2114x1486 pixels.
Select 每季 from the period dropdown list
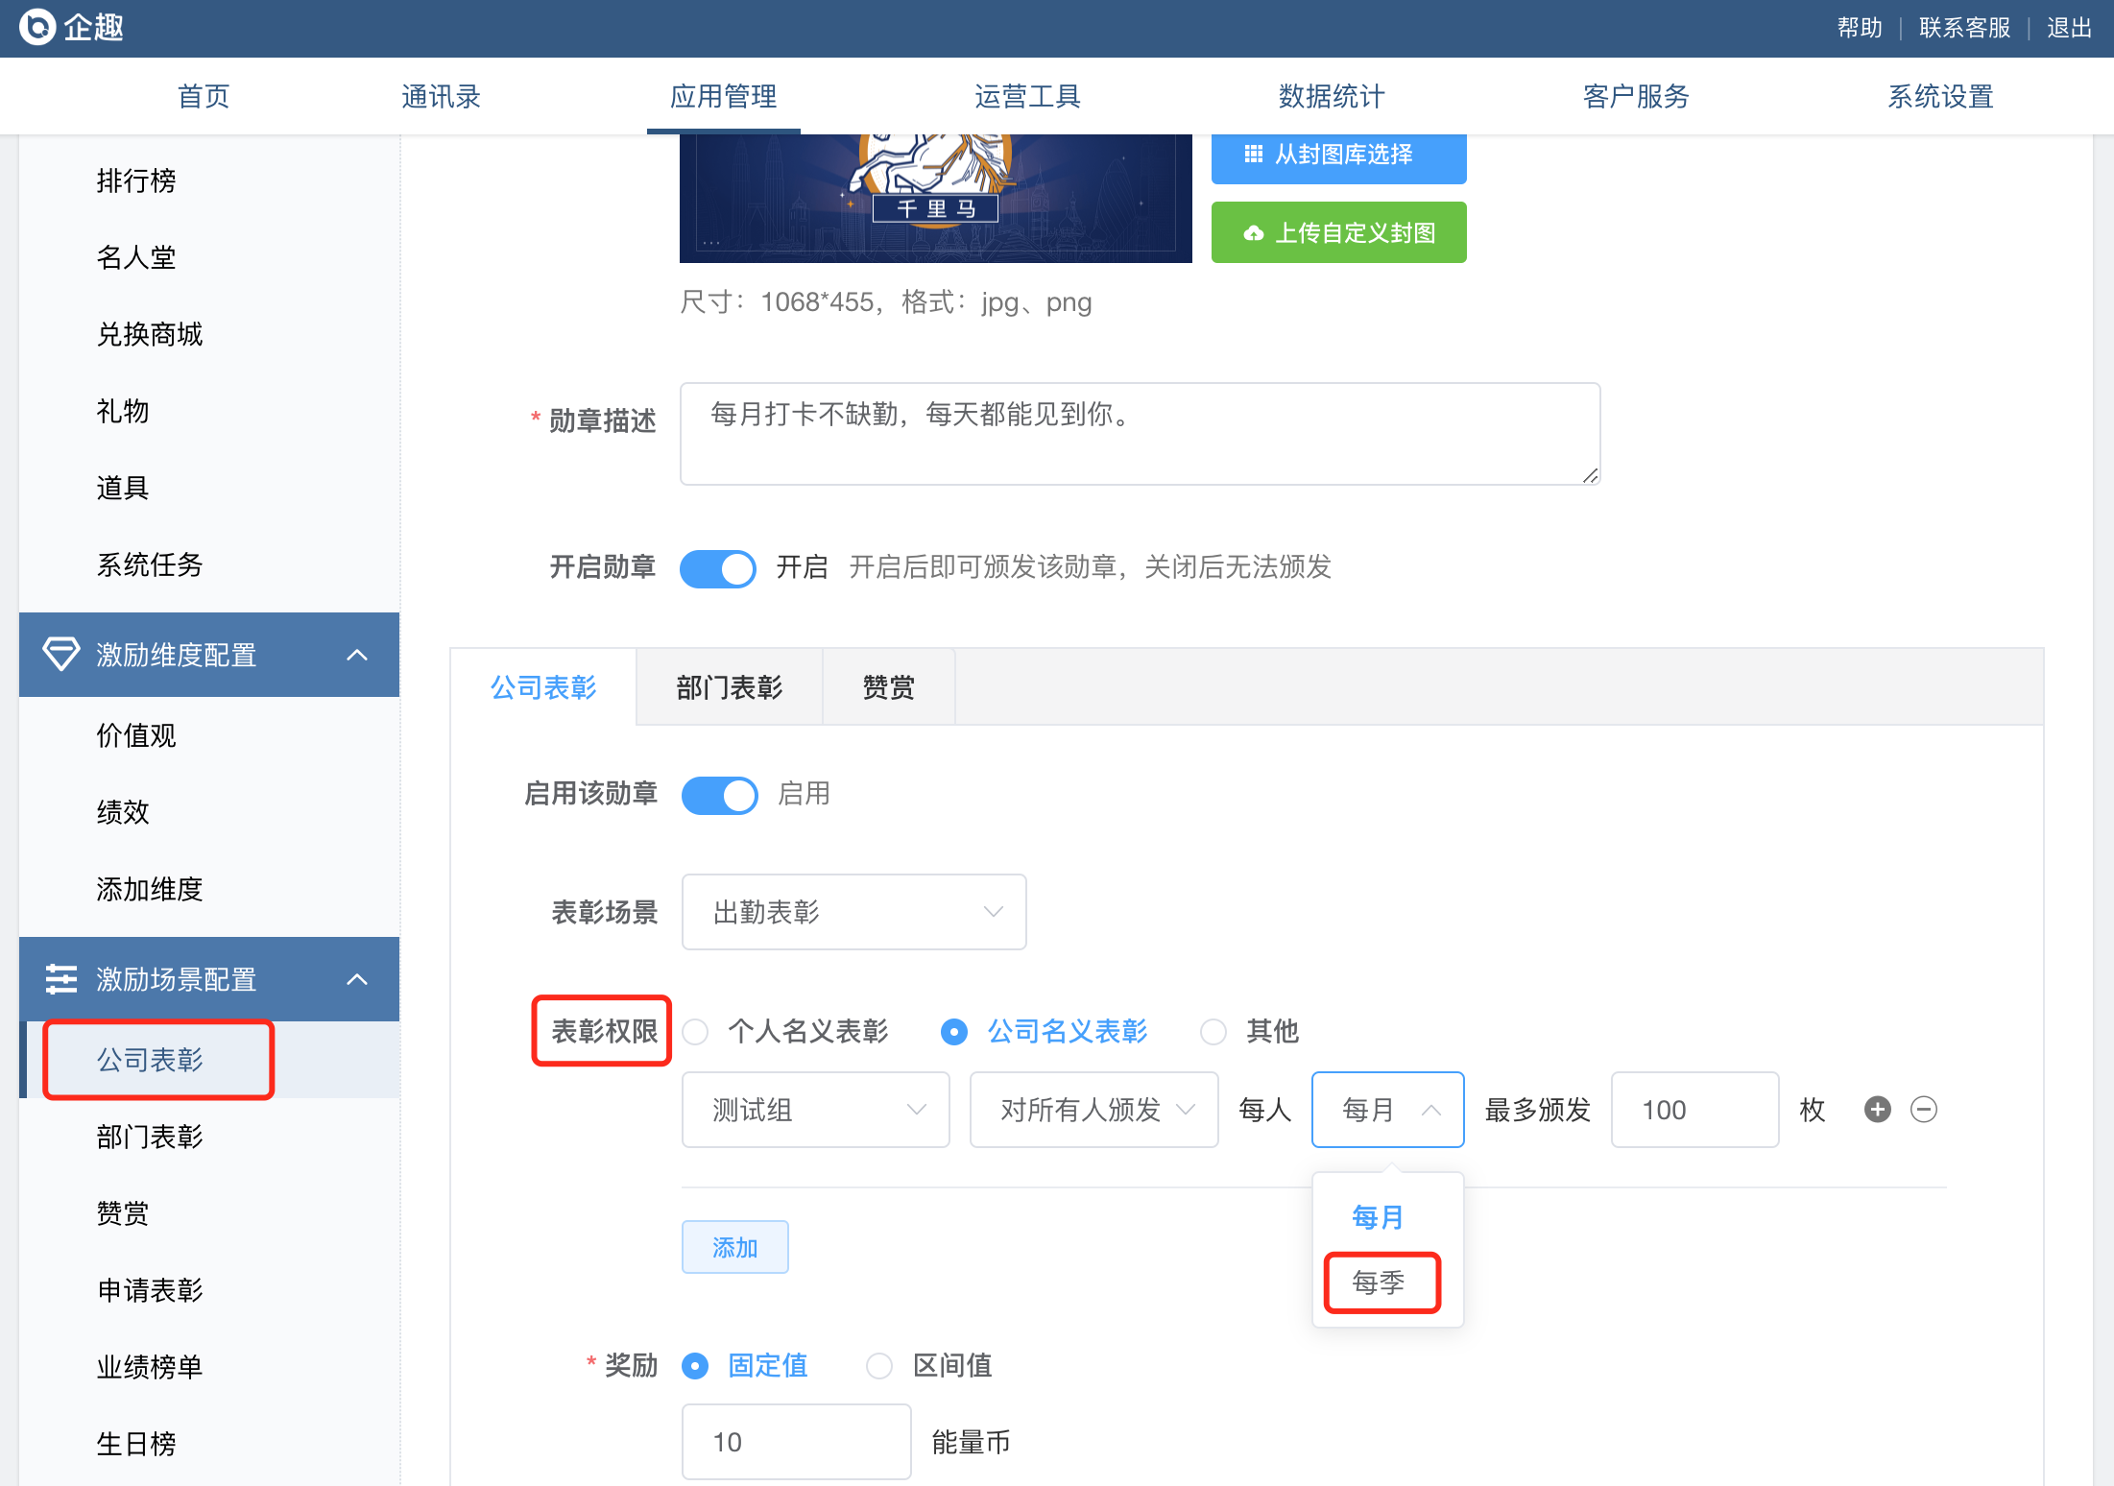[1380, 1282]
